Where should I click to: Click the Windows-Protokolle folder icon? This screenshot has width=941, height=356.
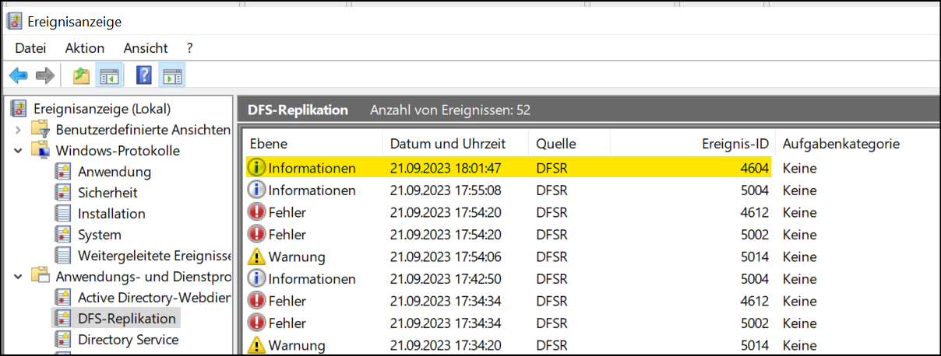[41, 150]
